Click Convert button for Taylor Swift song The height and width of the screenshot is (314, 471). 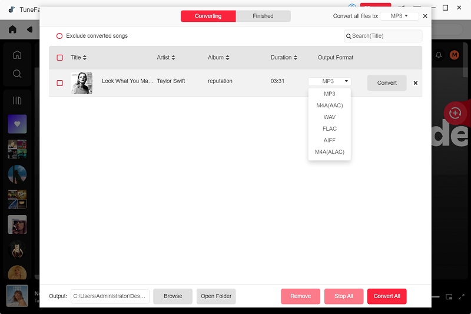coord(387,83)
